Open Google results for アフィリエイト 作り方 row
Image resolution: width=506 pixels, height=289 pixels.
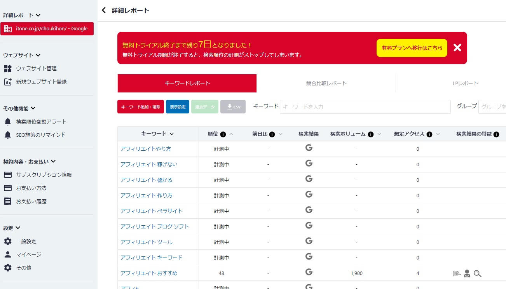point(309,194)
